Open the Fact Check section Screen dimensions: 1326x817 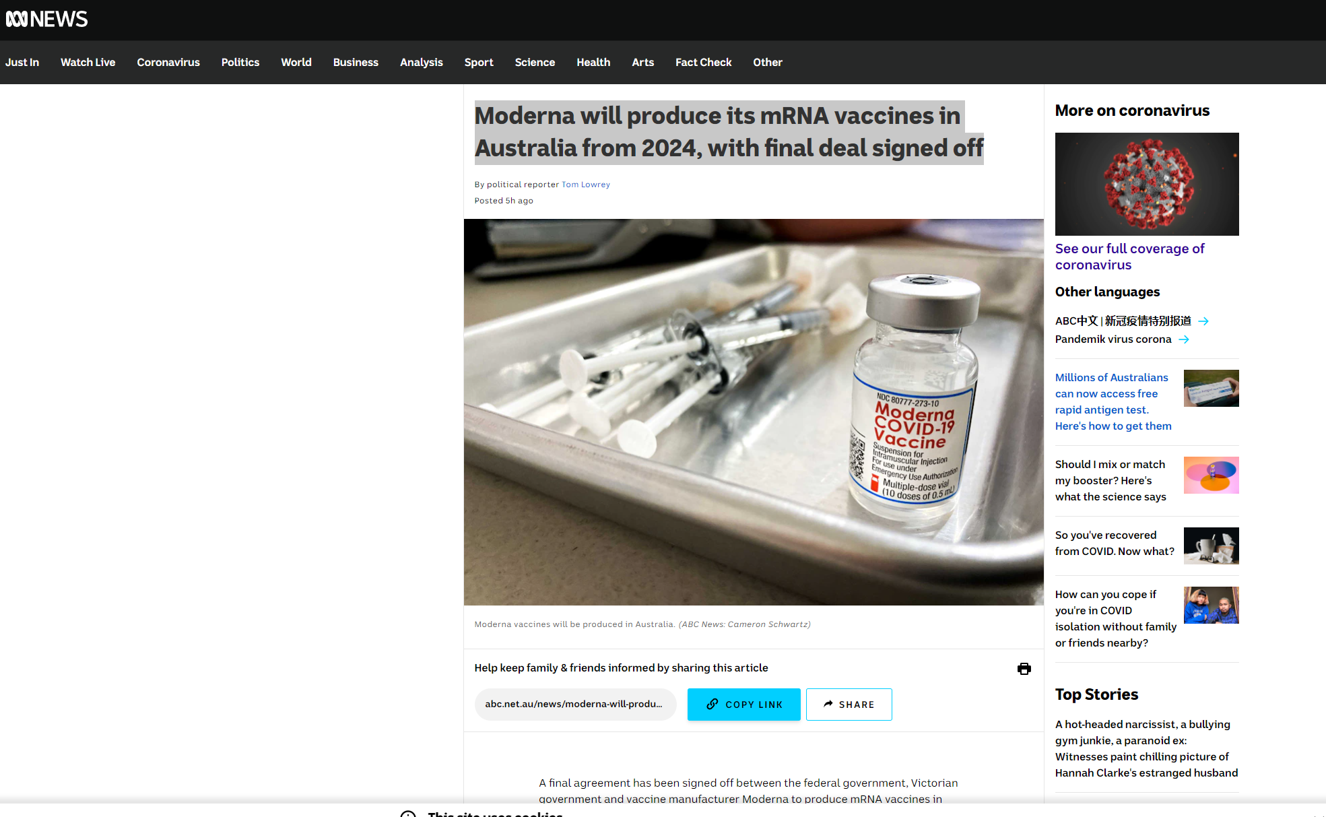point(703,62)
